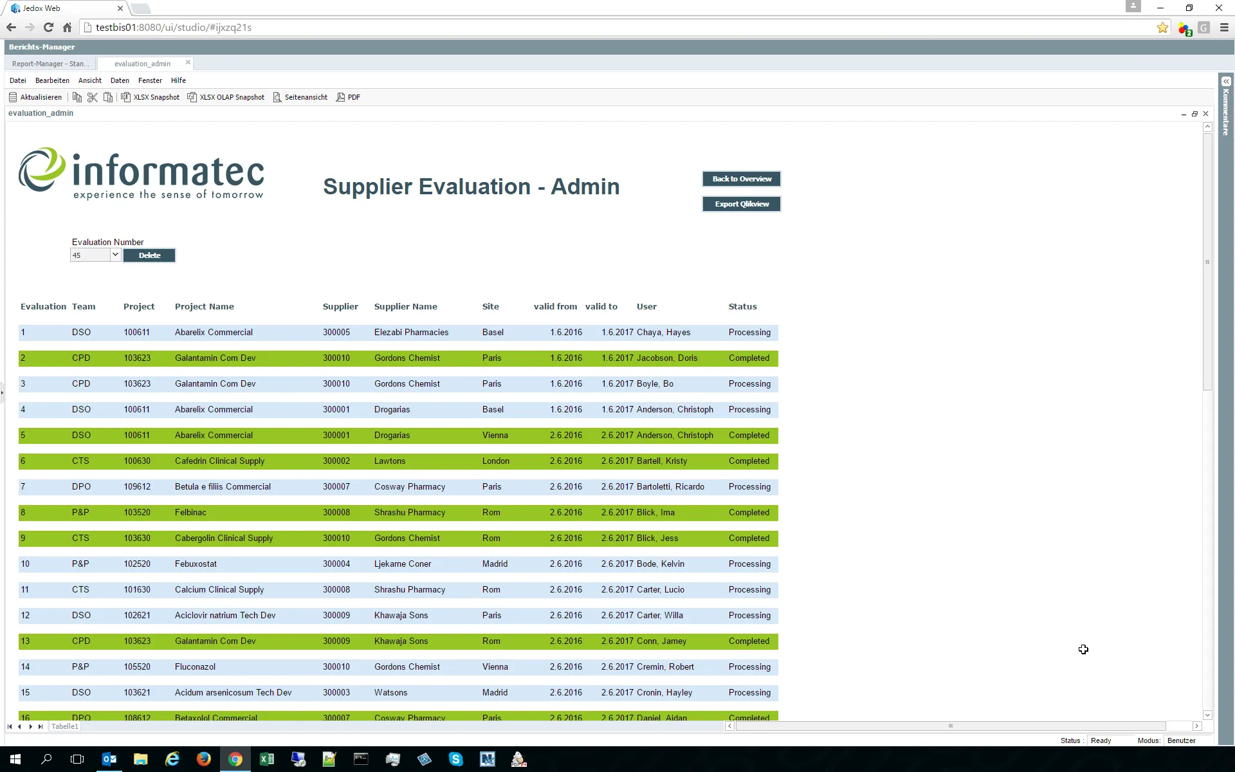Click horizontal scroll right arrow
The width and height of the screenshot is (1235, 772).
(1197, 726)
